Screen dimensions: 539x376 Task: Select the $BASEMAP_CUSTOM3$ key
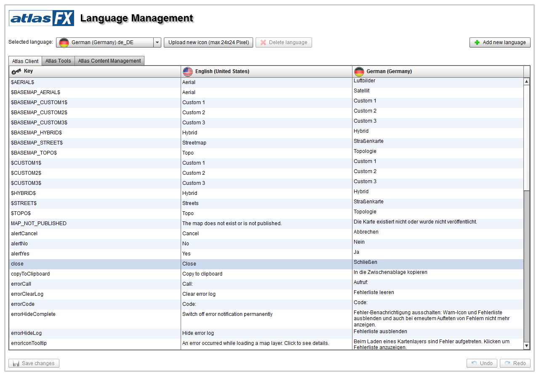coord(39,123)
